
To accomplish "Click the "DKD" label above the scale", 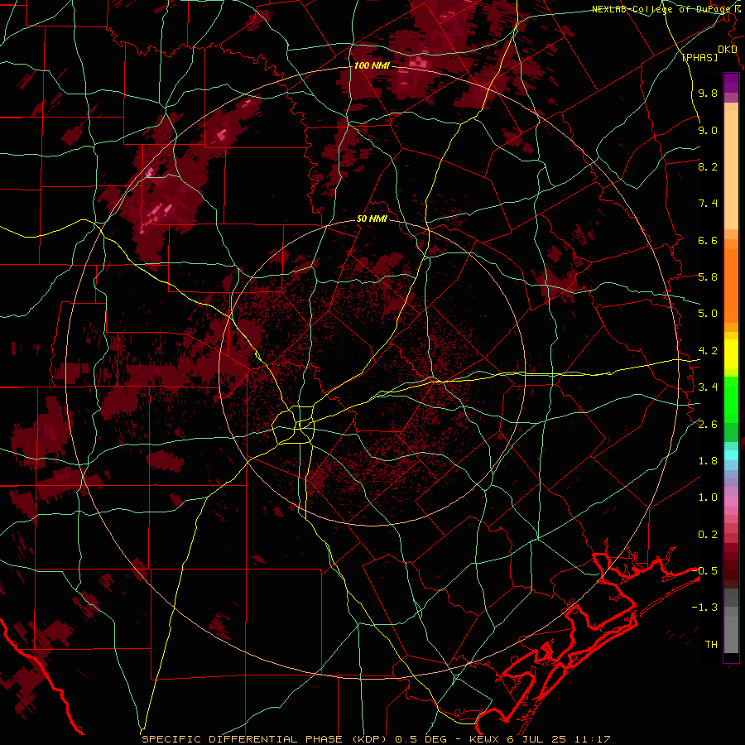I will (x=727, y=50).
